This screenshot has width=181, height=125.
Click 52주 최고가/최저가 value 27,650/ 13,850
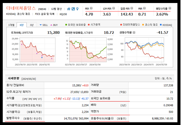tap(79, 92)
